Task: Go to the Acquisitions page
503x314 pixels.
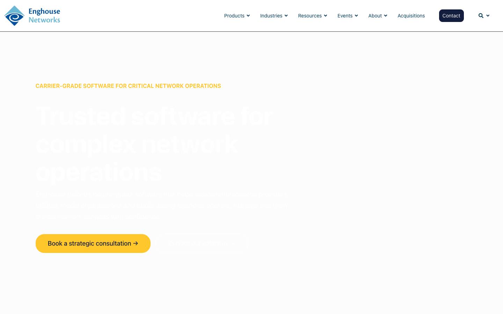Action: (411, 16)
